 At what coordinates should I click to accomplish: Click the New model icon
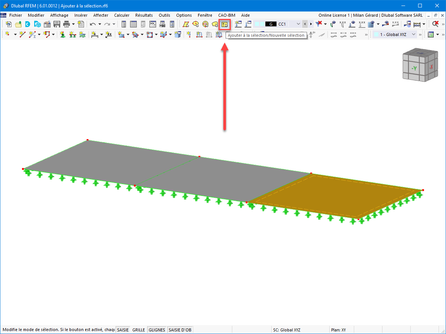coord(8,24)
